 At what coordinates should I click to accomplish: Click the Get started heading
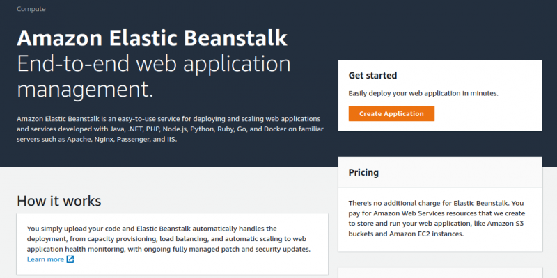point(372,76)
